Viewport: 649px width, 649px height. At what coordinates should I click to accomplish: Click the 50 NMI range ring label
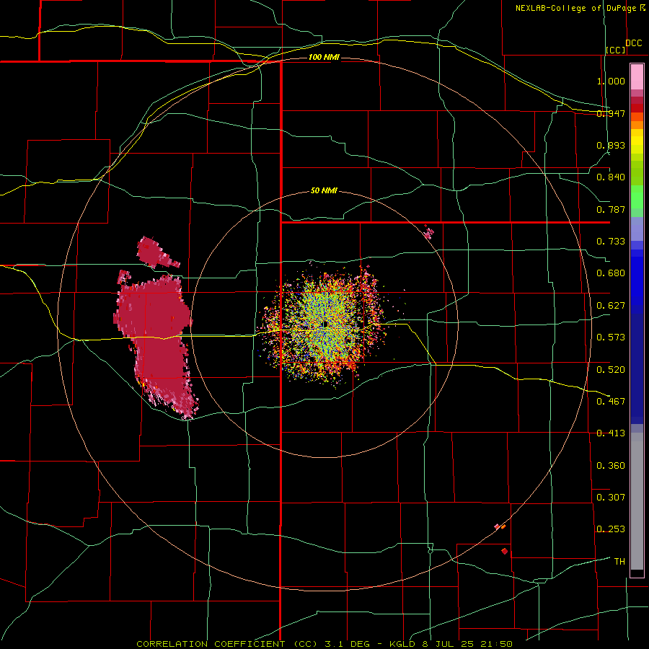pyautogui.click(x=324, y=191)
